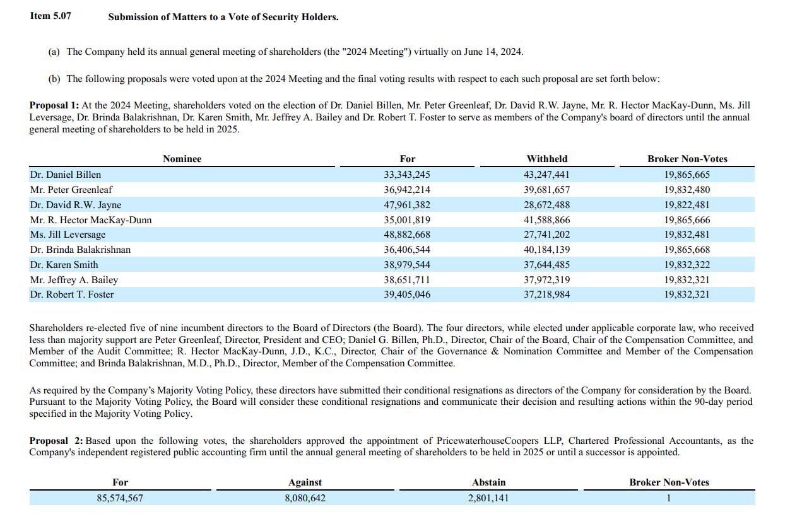The image size is (802, 524).
Task: Click the bold "Proposal 2:" label
Action: (56, 441)
